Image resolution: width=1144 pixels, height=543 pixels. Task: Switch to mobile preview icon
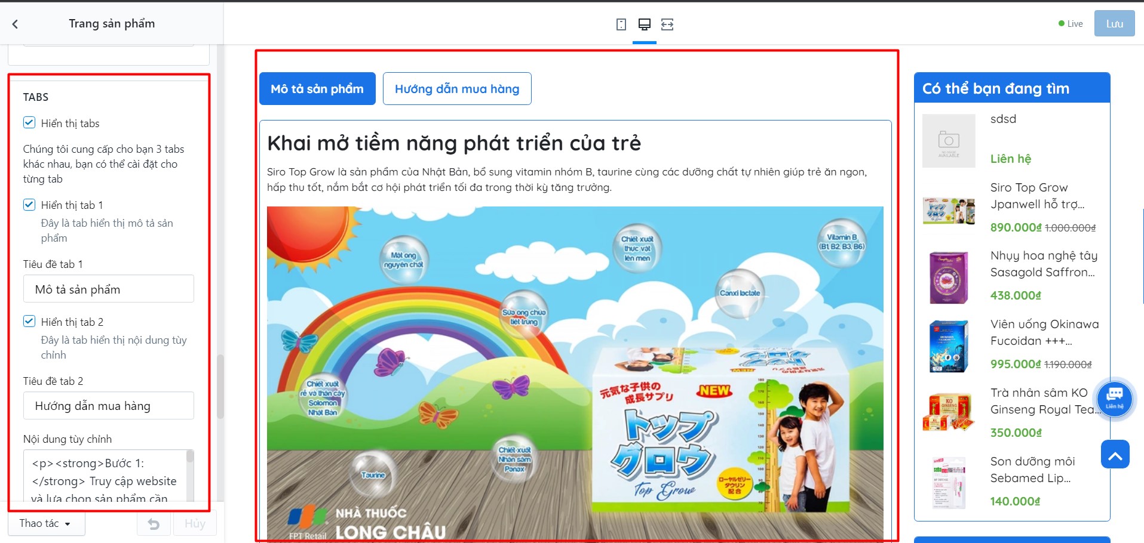click(x=621, y=24)
